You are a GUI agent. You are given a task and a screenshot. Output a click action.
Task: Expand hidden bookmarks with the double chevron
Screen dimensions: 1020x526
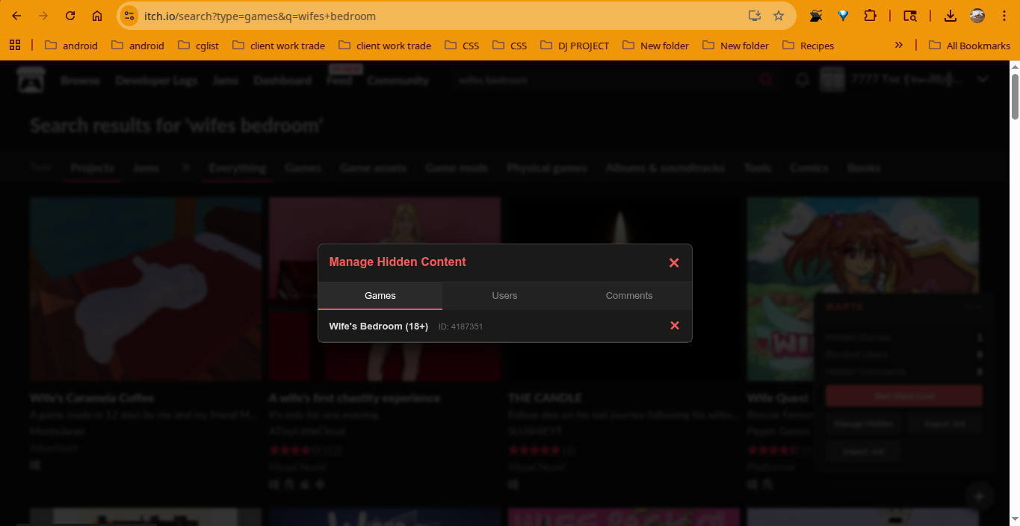tap(899, 46)
